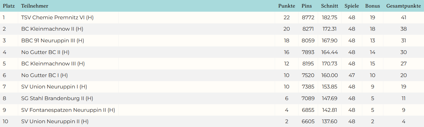Viewport: 424px width, 127px height.
Task: Open SG Stahl Brandenburg II (H)
Action: 57,98
